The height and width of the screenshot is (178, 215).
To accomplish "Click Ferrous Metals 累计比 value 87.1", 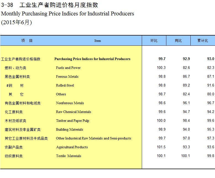I will 211,76.
